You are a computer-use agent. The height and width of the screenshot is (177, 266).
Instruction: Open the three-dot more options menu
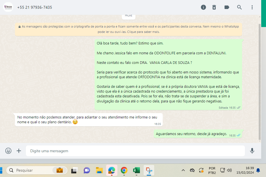click(x=252, y=7)
